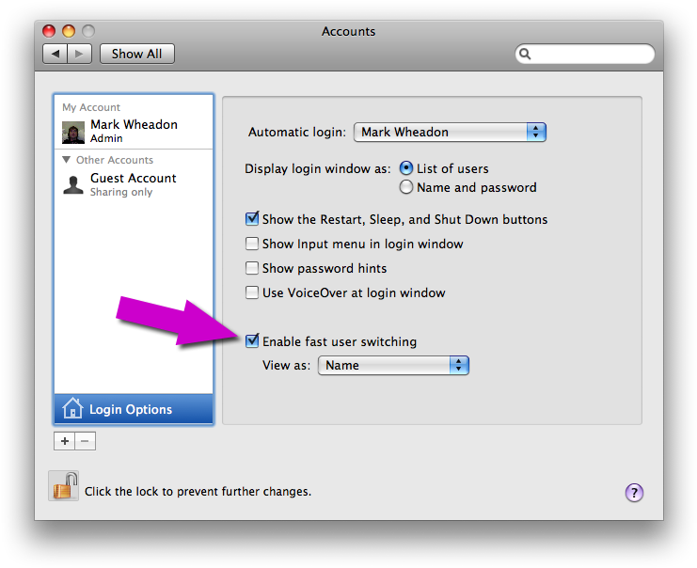Enable Show password hints checkbox

[x=252, y=268]
